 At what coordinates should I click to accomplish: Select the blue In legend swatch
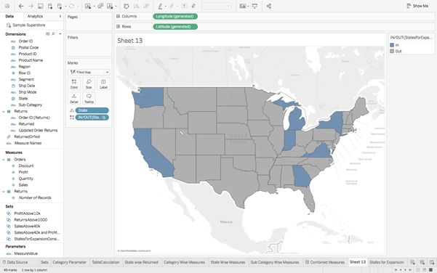click(392, 45)
